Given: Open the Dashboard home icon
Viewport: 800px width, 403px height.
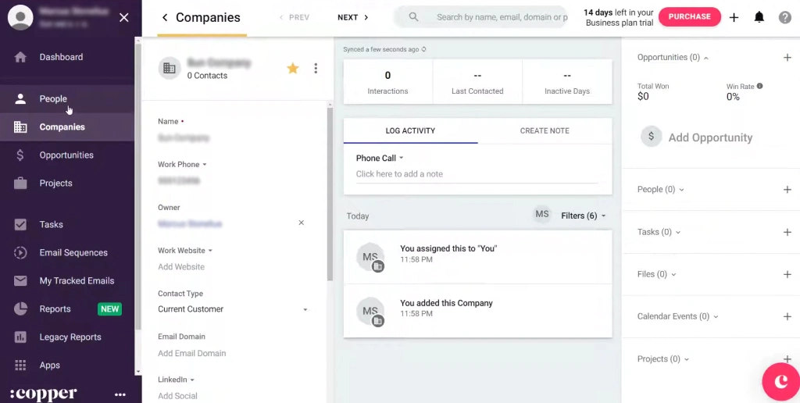Looking at the screenshot, I should [20, 57].
